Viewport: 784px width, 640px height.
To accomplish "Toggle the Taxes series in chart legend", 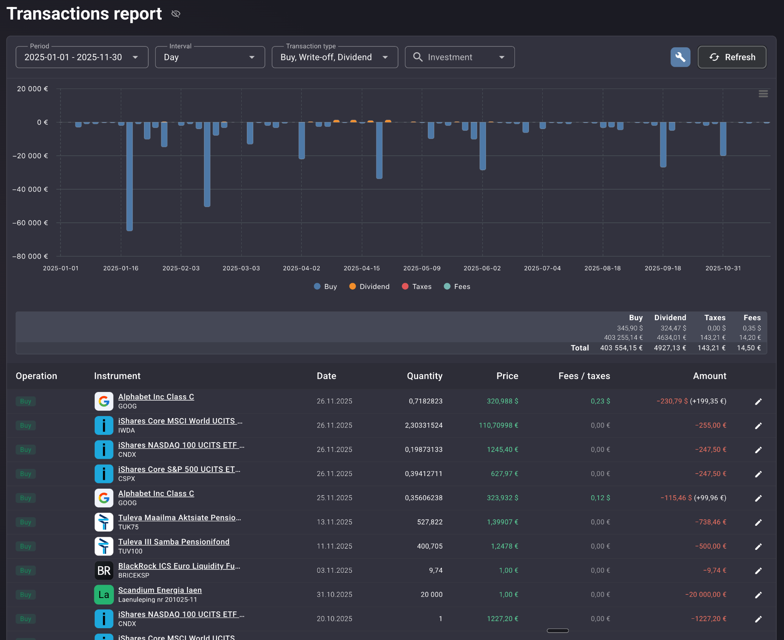I will click(x=416, y=286).
